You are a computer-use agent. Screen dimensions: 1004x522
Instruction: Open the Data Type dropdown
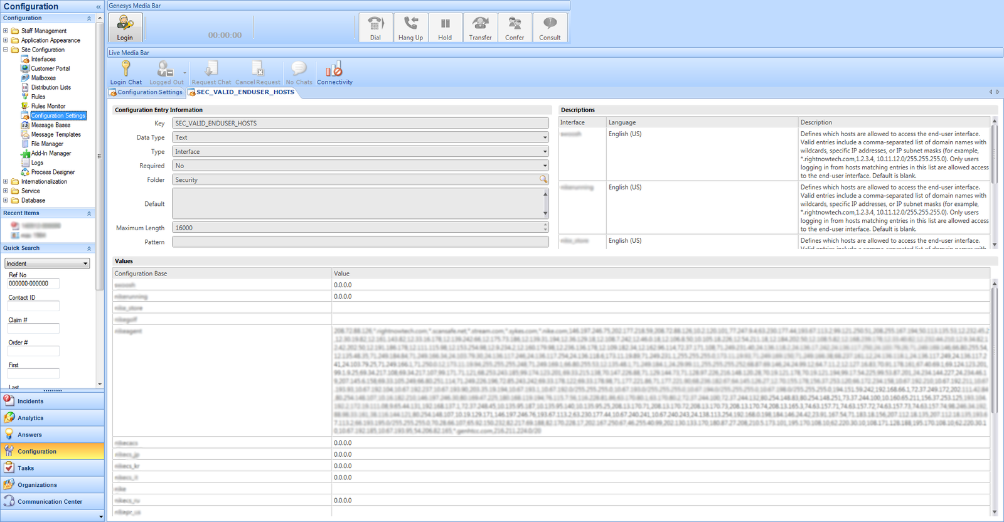545,137
